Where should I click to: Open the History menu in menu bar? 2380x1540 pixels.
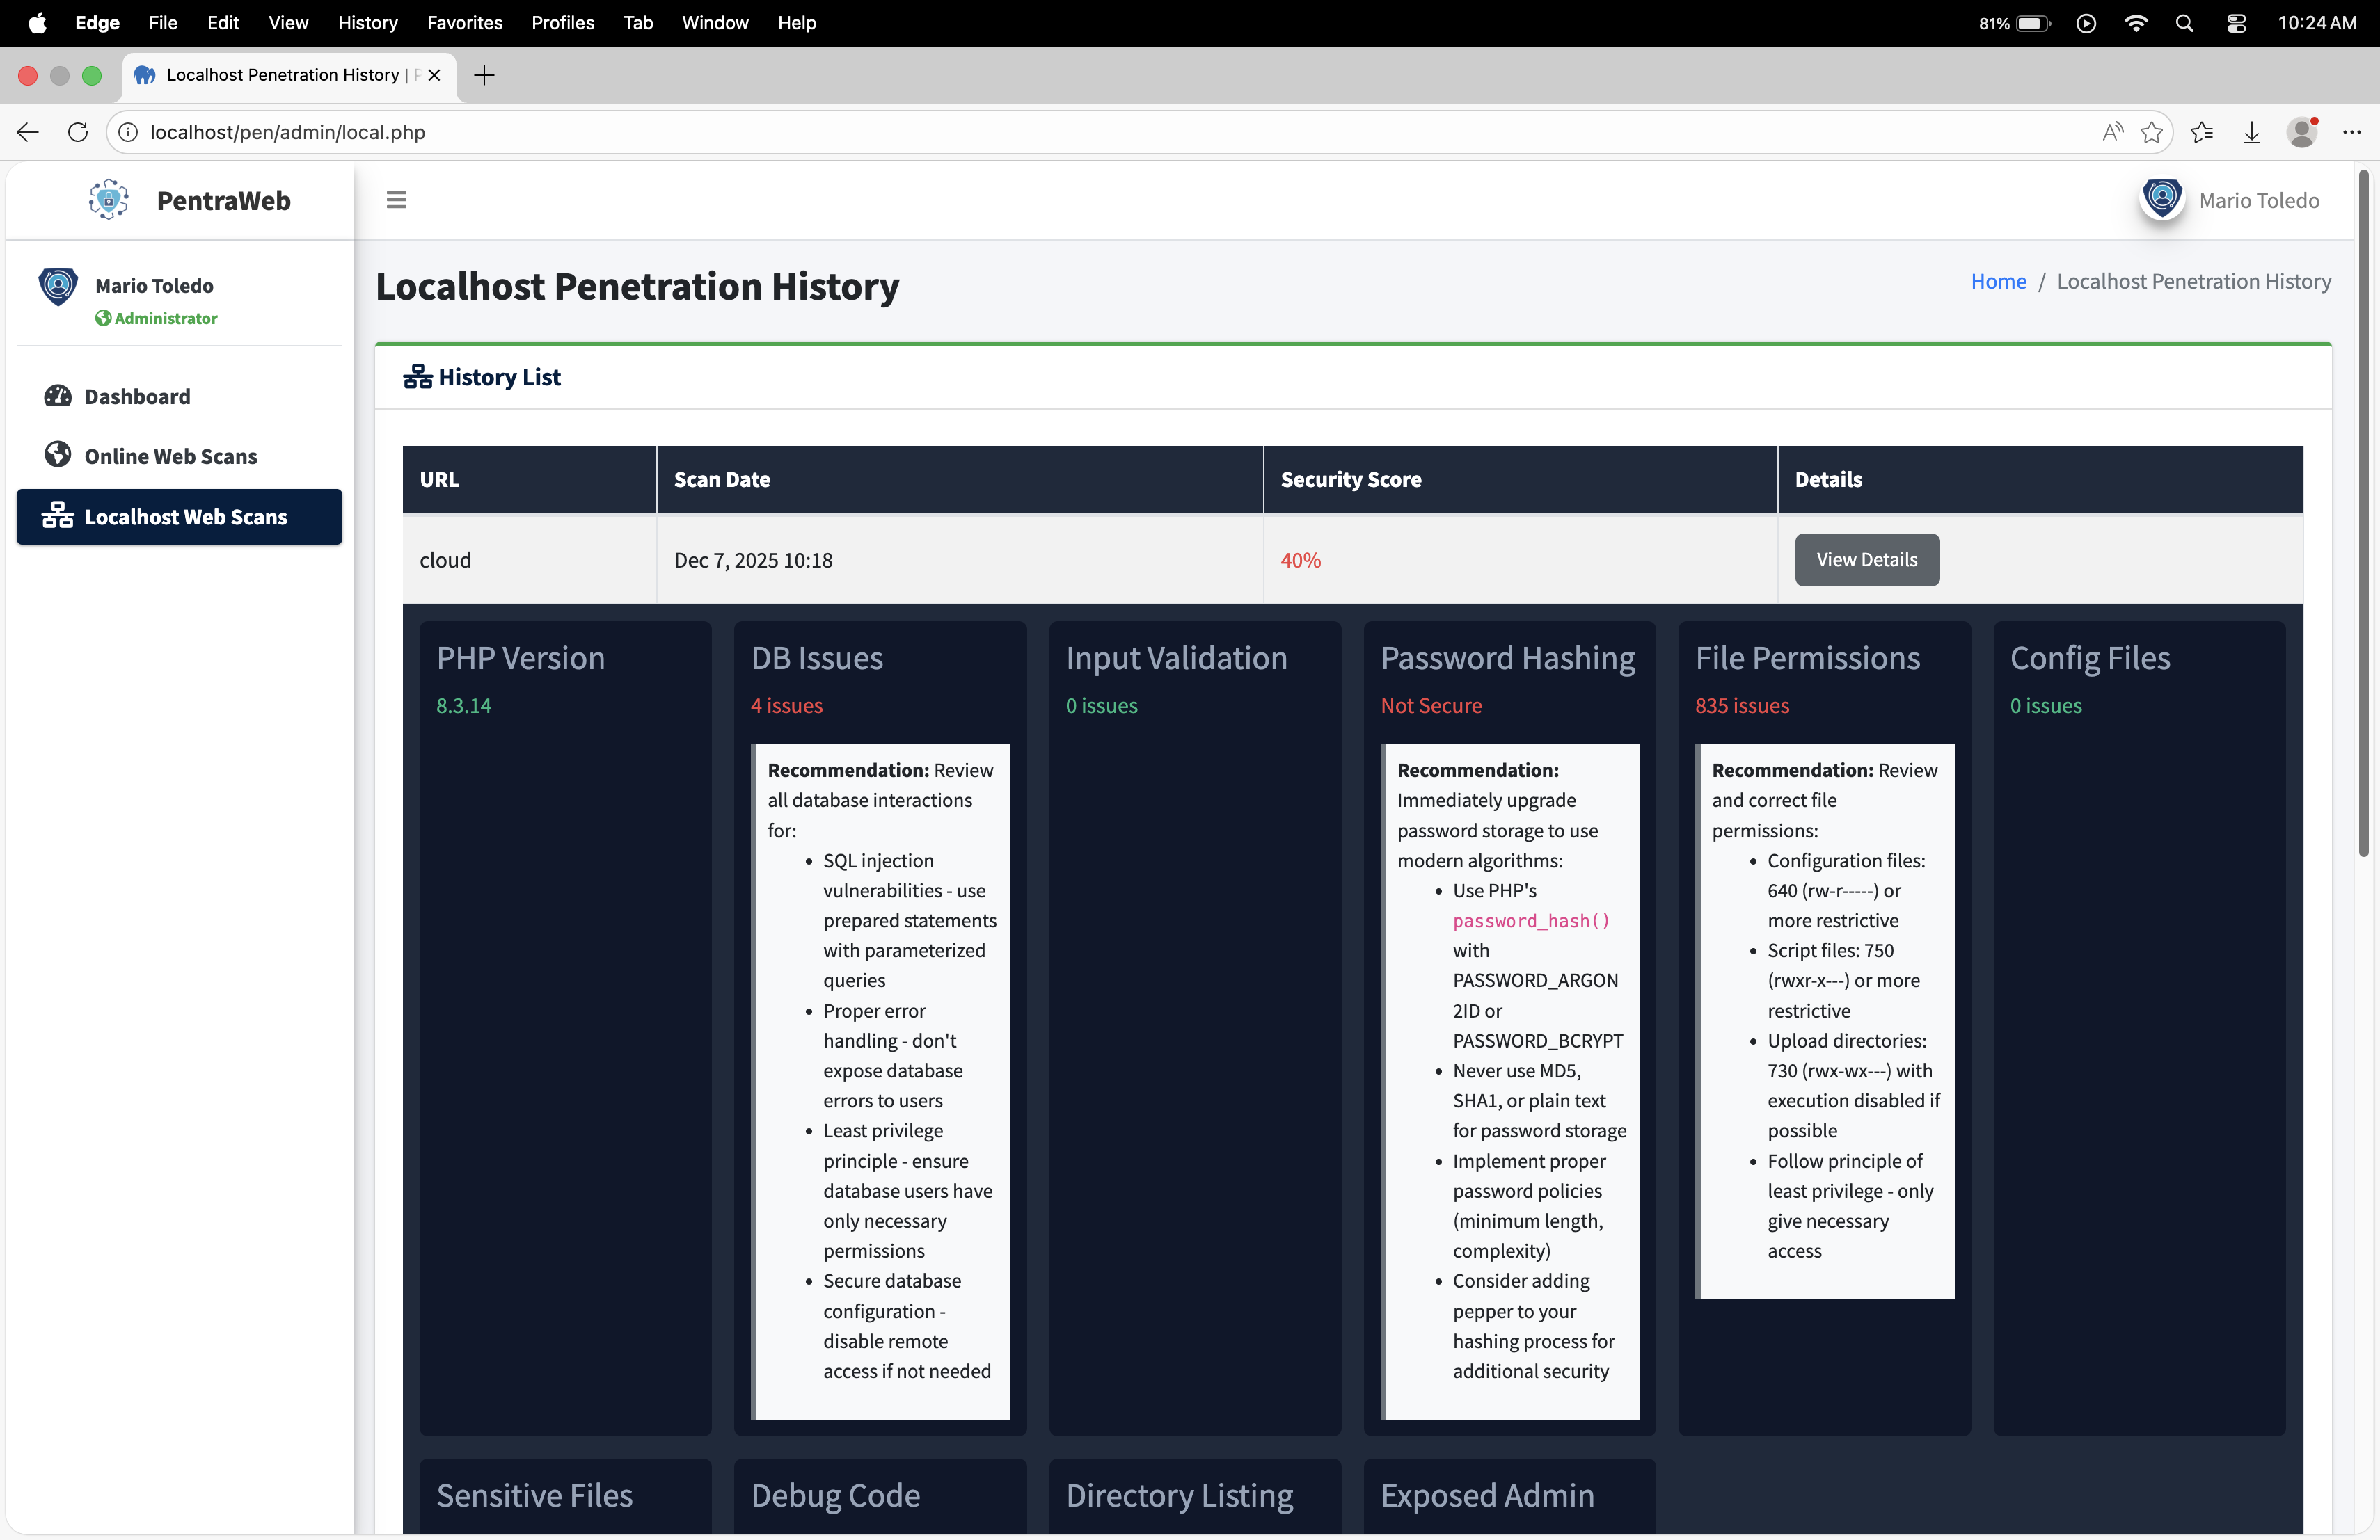[367, 23]
